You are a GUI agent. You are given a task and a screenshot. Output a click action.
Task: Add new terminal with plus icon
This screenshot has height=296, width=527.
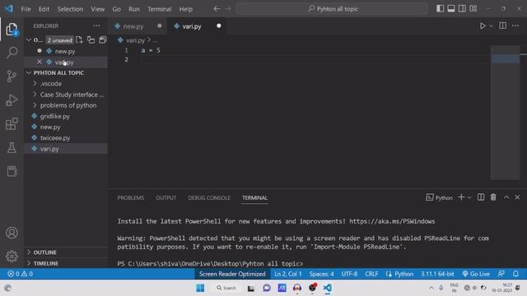pyautogui.click(x=461, y=197)
